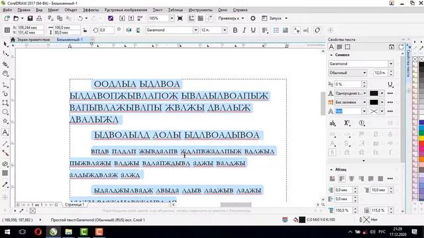The image size is (424, 238).
Task: Collapse the Абзац section
Action: pos(331,169)
